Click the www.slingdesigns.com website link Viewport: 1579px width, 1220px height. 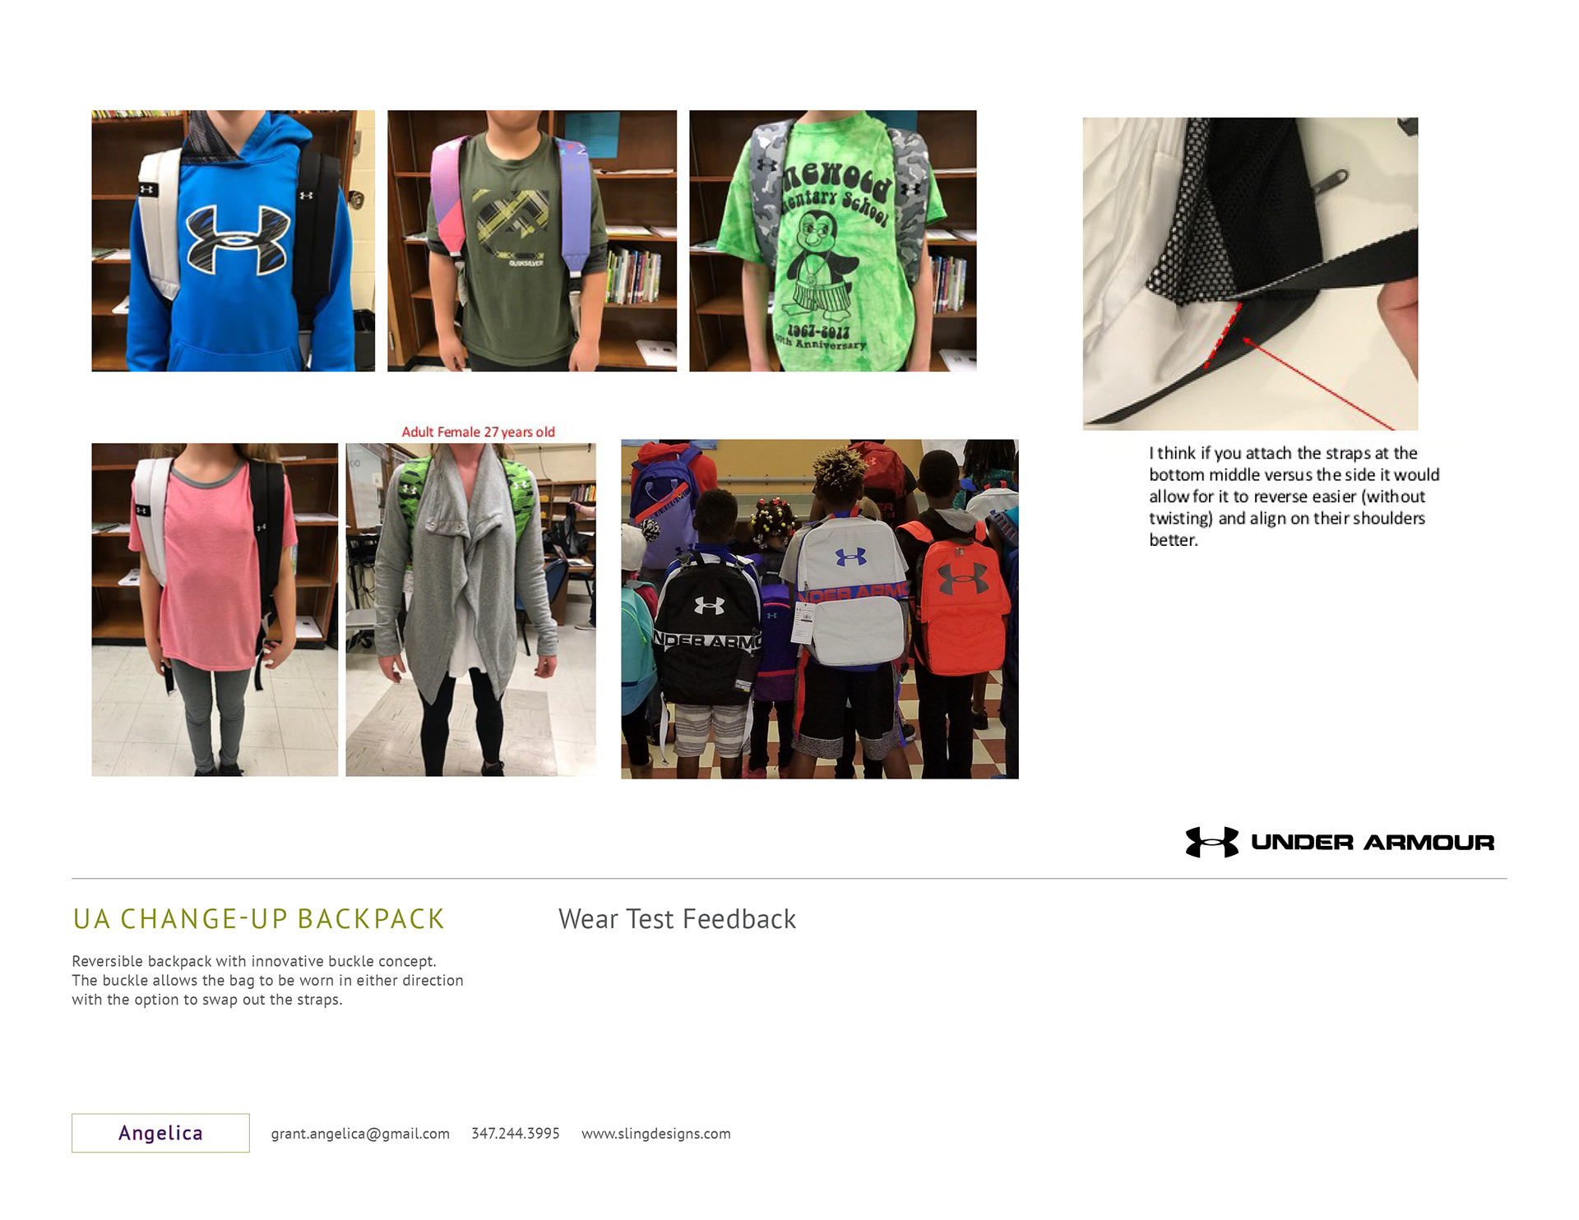(x=655, y=1134)
